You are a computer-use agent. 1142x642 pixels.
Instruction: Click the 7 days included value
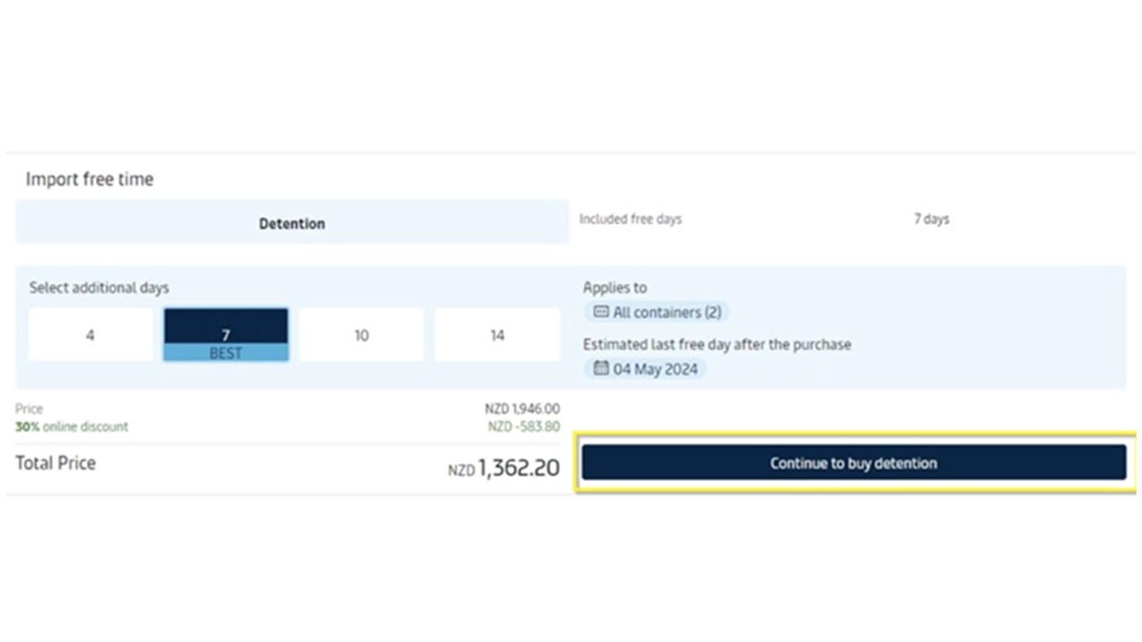tap(931, 219)
